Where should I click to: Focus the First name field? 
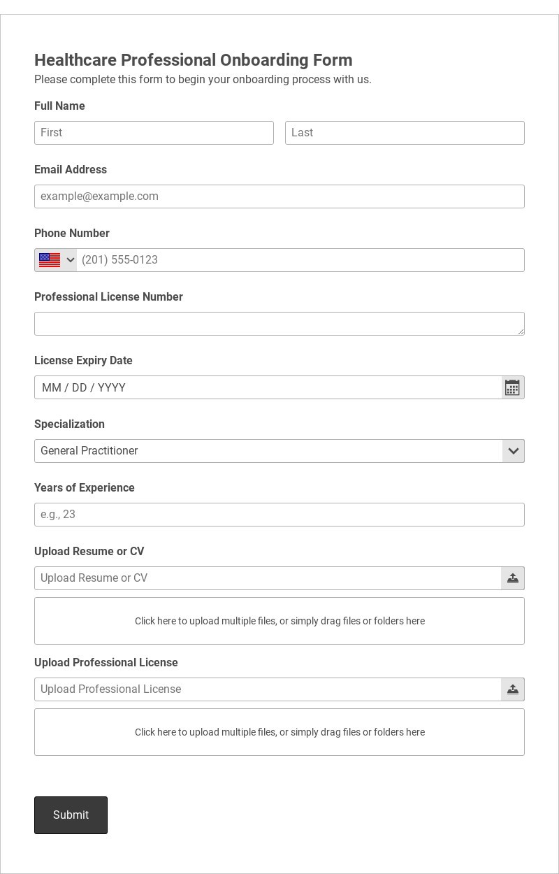[154, 133]
